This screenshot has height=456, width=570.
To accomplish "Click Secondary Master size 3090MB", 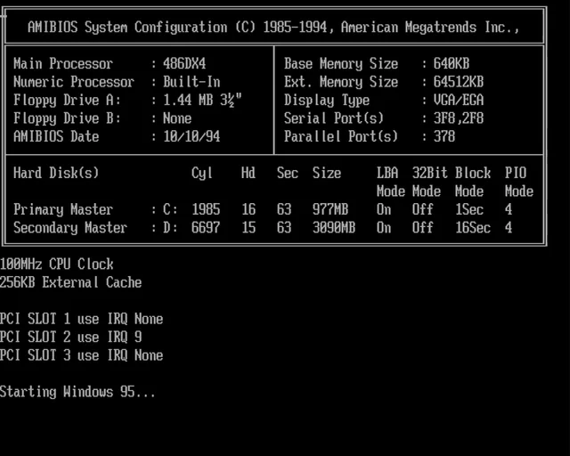I will pyautogui.click(x=334, y=228).
